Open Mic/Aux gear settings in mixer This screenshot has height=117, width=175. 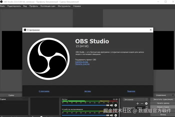pyautogui.click(x=116, y=105)
